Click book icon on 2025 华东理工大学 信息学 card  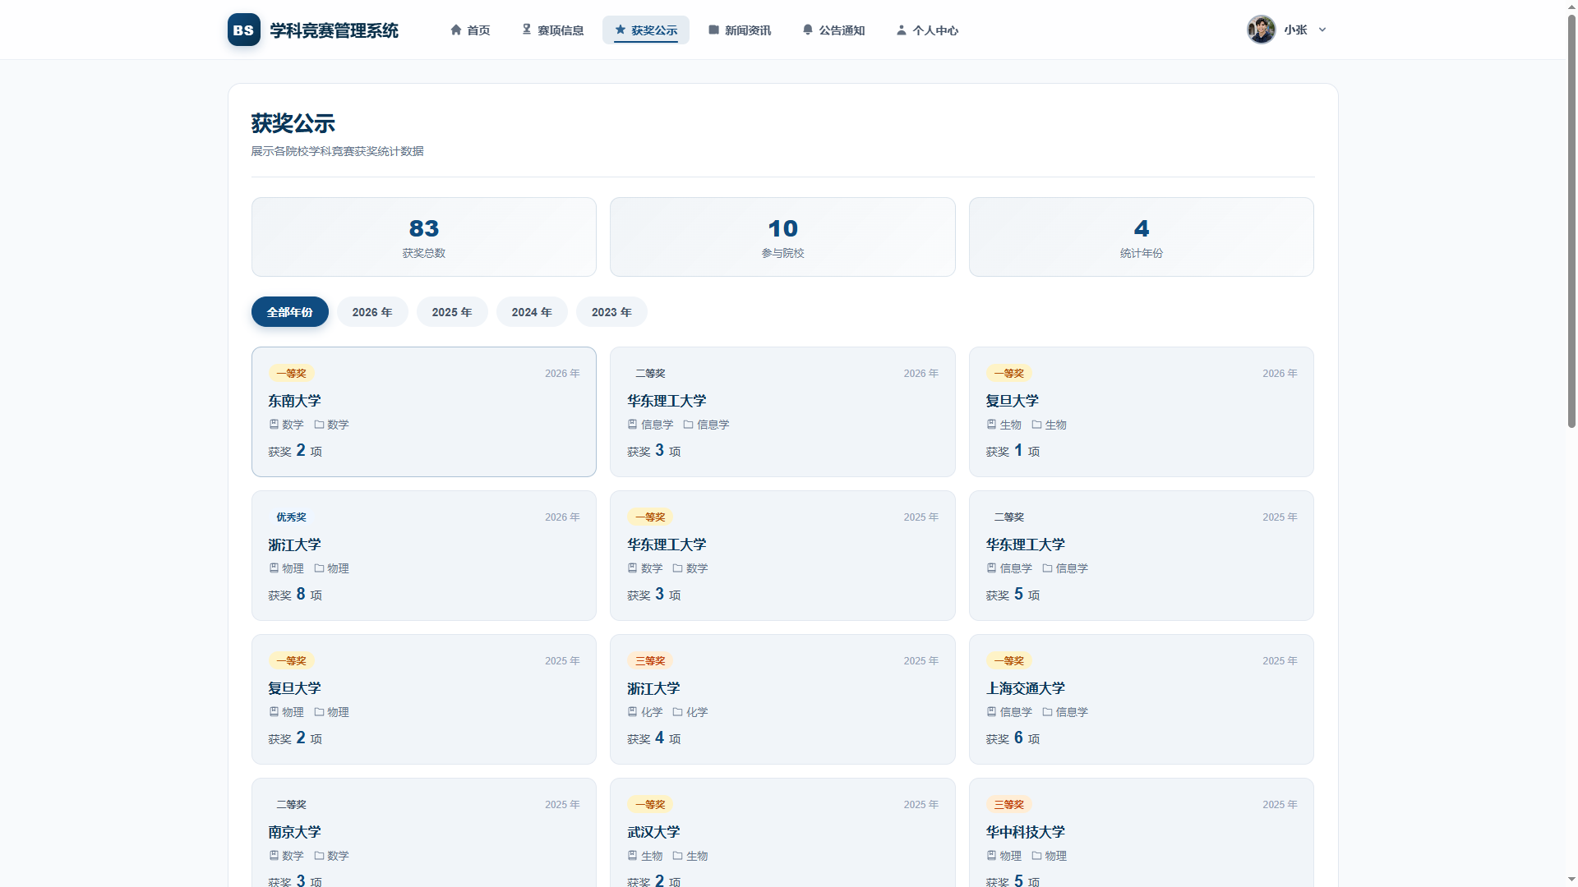(x=991, y=568)
